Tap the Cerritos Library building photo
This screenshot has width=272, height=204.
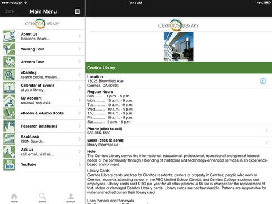coord(178,46)
